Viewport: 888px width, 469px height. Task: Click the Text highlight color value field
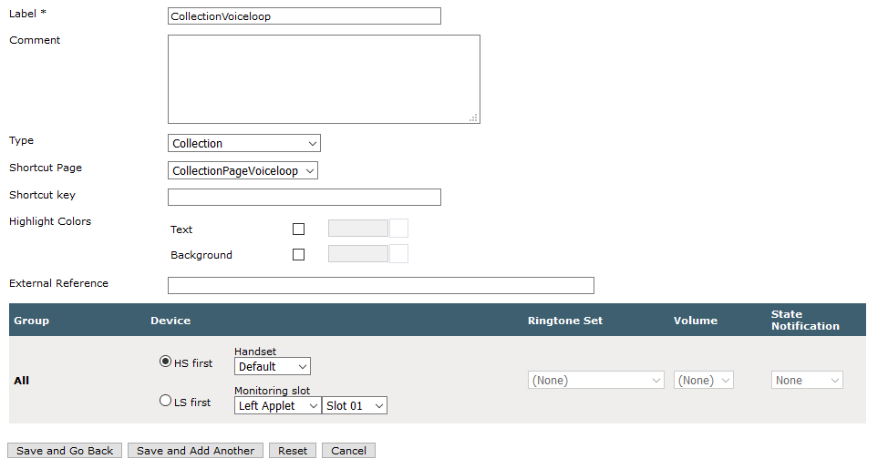pyautogui.click(x=358, y=229)
